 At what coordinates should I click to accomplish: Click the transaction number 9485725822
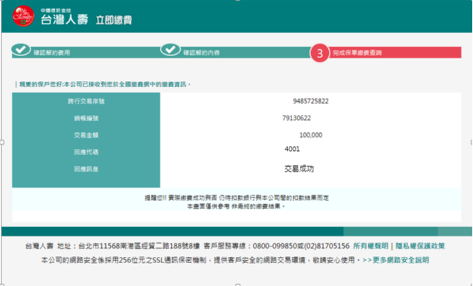311,101
